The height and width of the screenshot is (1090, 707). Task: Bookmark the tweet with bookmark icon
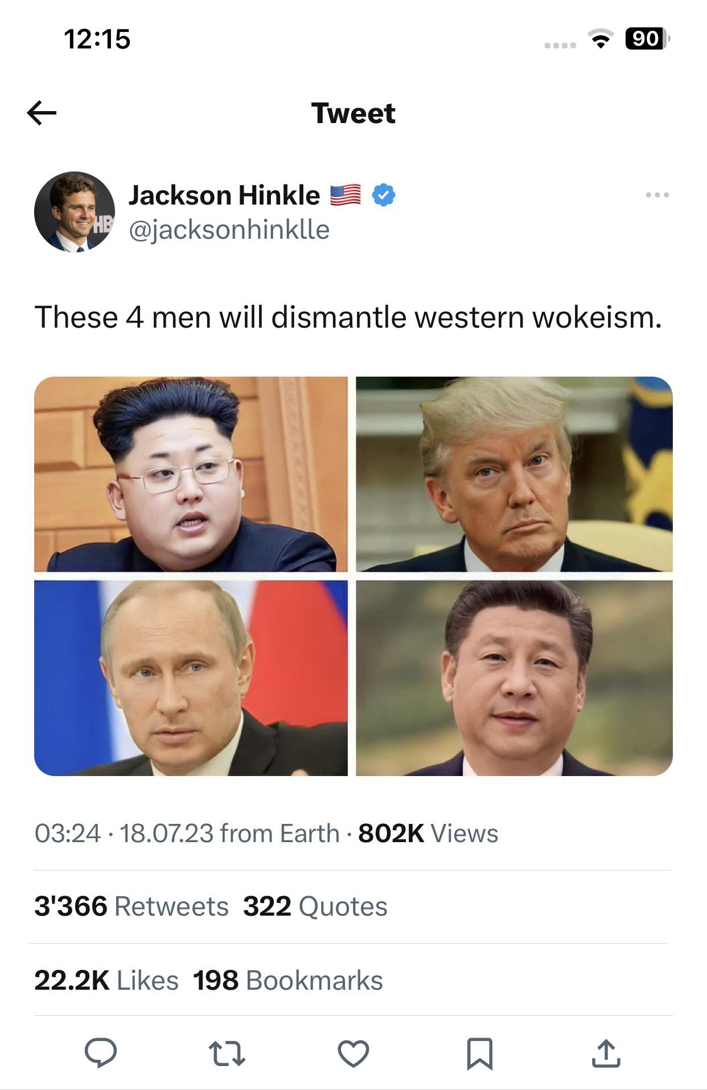(479, 1053)
